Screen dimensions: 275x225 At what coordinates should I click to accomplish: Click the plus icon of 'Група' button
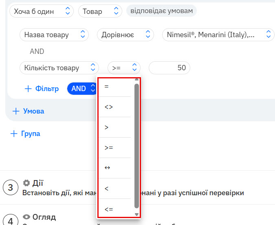click(x=14, y=134)
